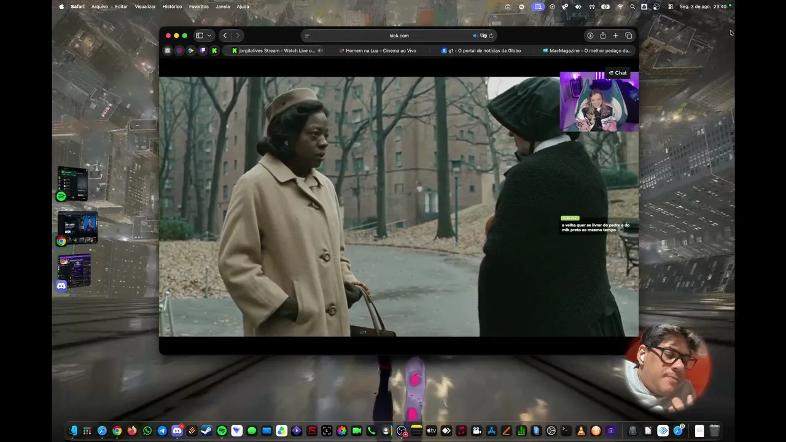Open Discord from the Dock
This screenshot has height=442, width=786.
click(177, 431)
